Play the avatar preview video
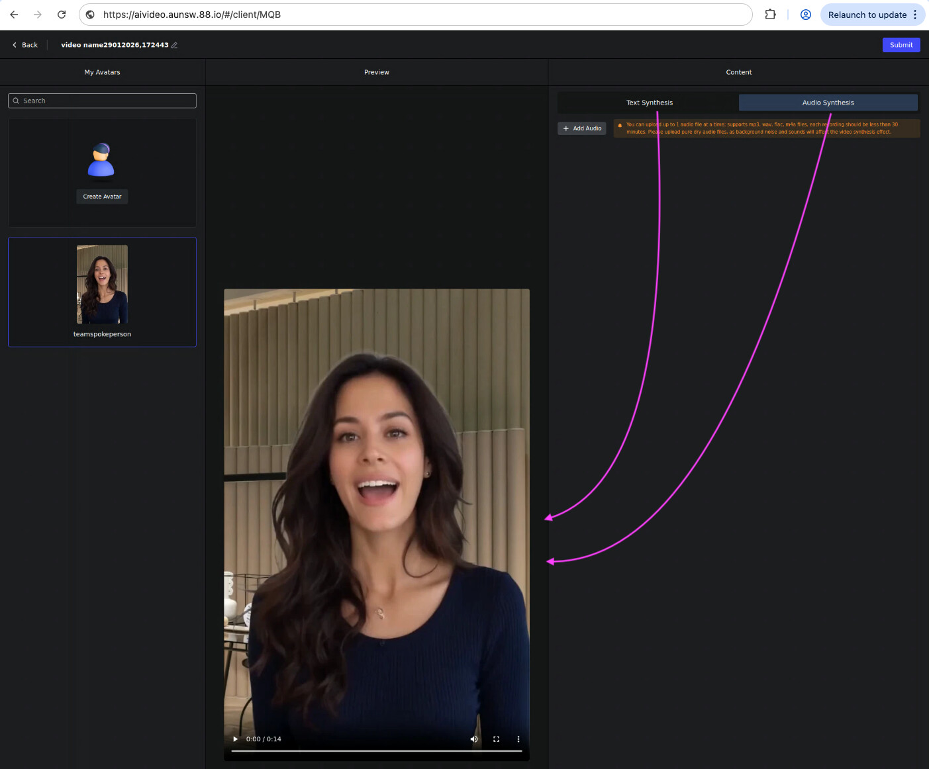This screenshot has height=769, width=929. tap(235, 739)
